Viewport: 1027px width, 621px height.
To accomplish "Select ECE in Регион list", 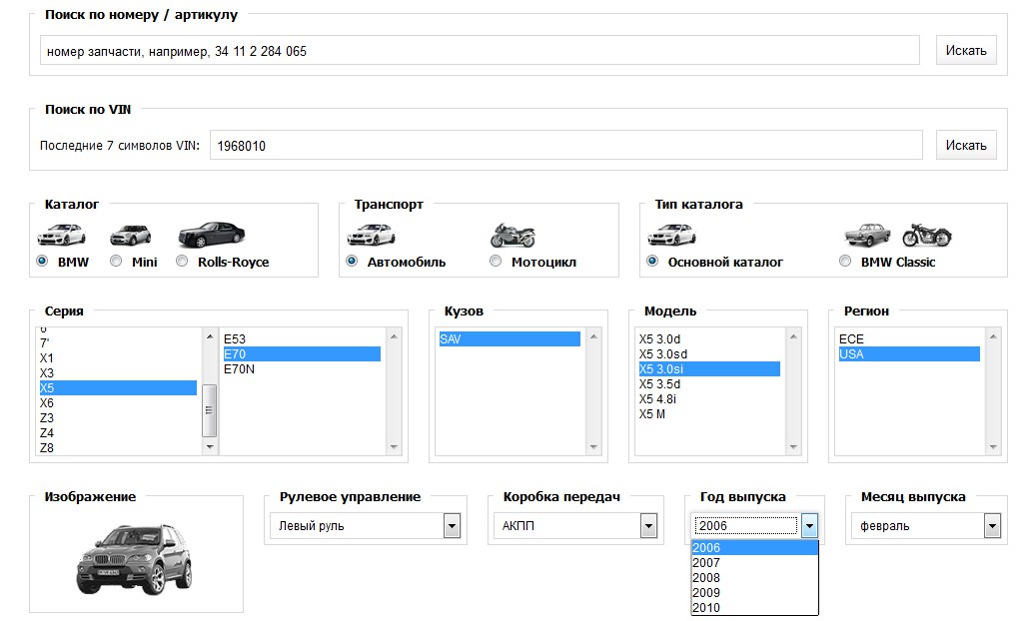I will click(909, 339).
